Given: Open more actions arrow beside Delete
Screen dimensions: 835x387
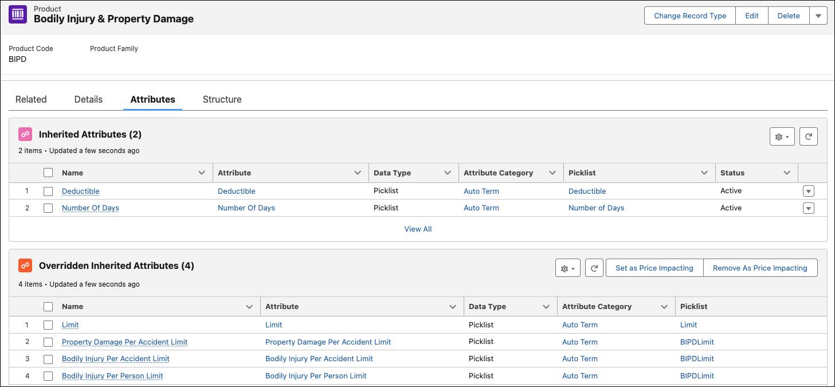Looking at the screenshot, I should [x=818, y=15].
